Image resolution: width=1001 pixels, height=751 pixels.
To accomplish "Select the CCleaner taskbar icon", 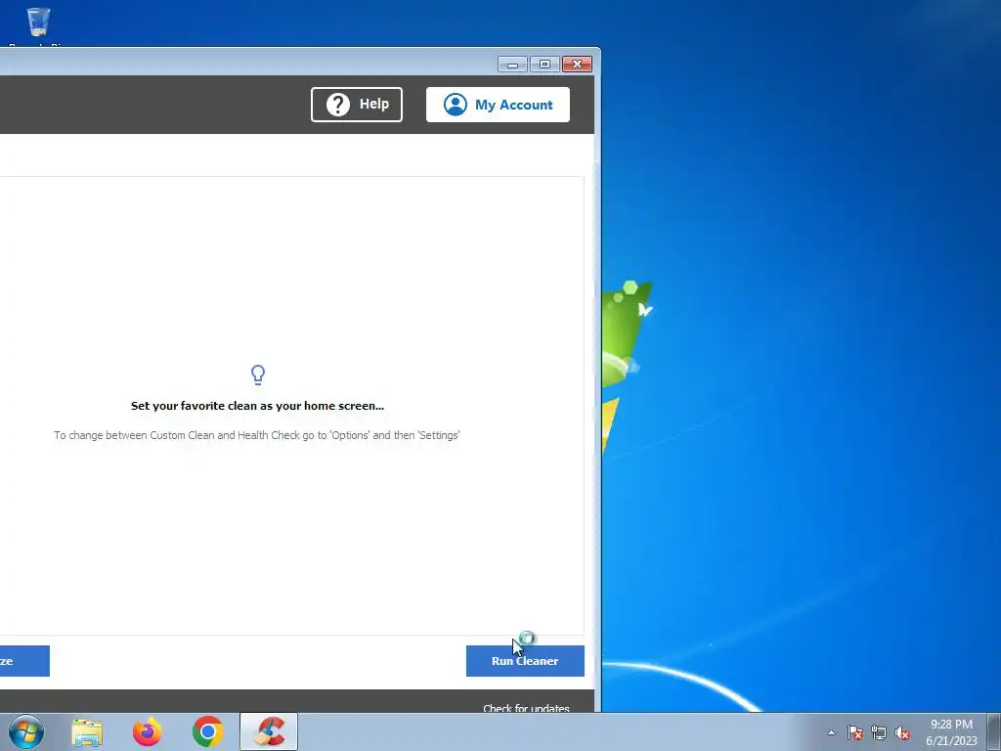I will coord(269,731).
